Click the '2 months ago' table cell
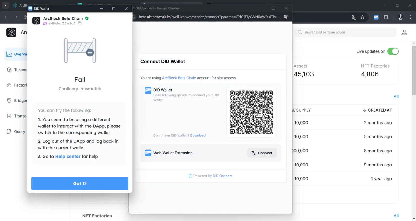Screen dimensions: 416x221 [378, 123]
